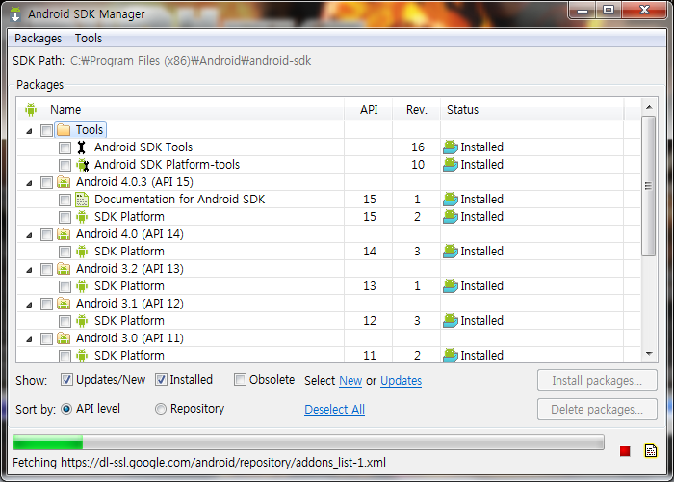Viewport: 674px width, 482px height.
Task: Select the Repository sort option
Action: (161, 409)
